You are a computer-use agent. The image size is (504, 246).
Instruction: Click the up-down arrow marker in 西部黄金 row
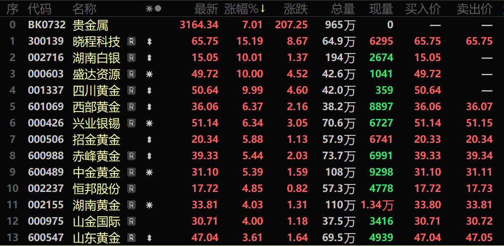149,107
